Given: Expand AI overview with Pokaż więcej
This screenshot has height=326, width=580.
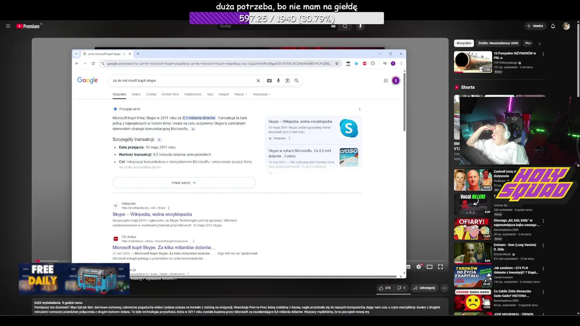Looking at the screenshot, I should pos(184,182).
